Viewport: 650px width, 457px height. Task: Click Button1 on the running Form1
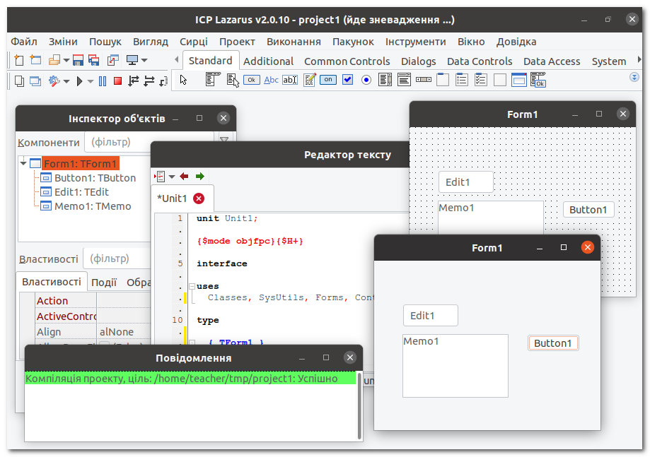click(x=552, y=343)
